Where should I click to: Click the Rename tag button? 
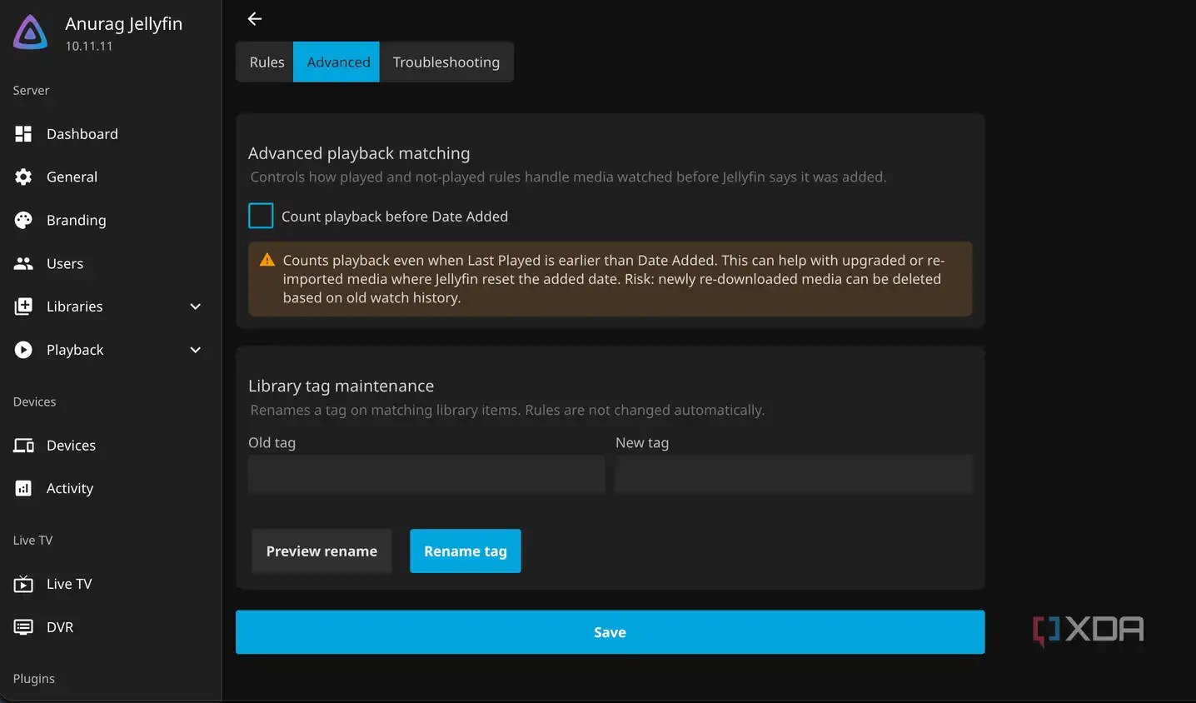pos(466,551)
